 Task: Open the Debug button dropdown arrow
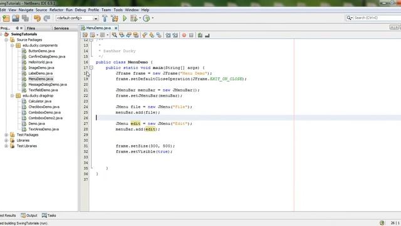(140, 18)
